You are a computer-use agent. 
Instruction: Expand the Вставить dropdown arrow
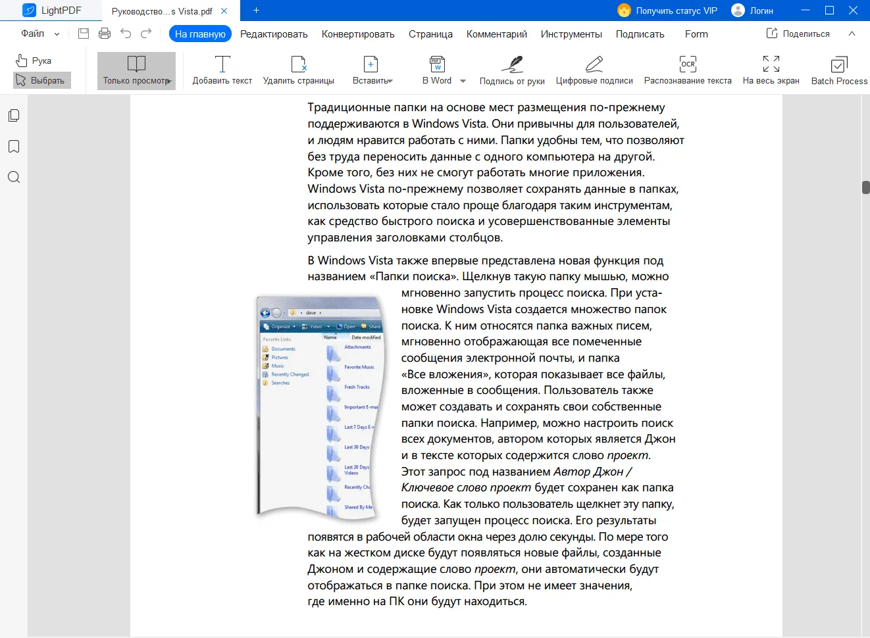[x=390, y=82]
